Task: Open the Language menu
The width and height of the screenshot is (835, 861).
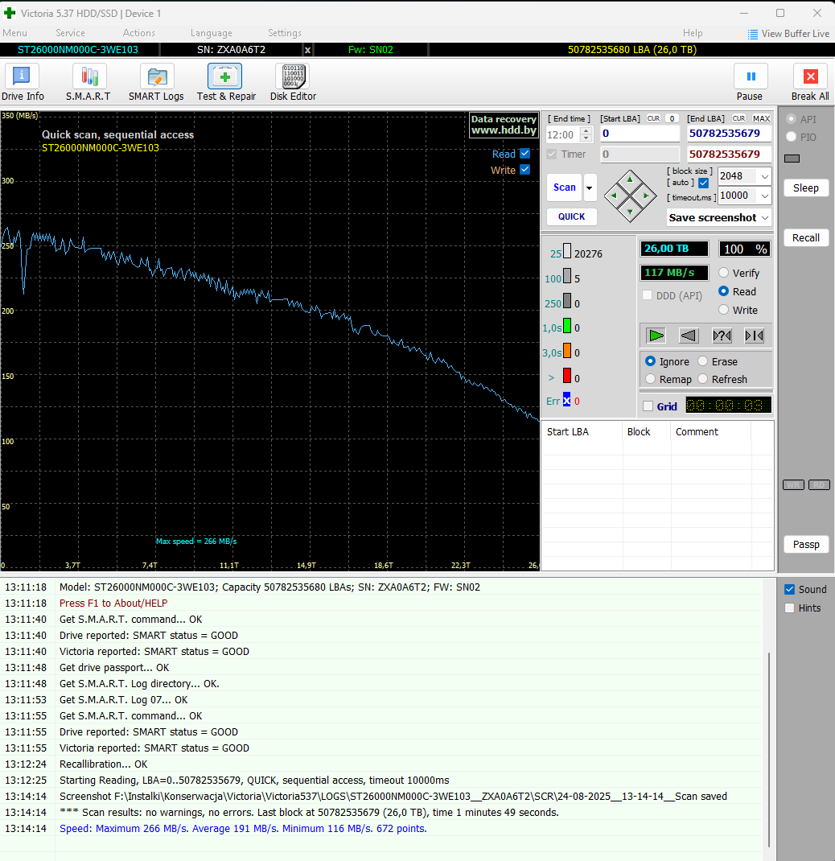Action: 211,33
